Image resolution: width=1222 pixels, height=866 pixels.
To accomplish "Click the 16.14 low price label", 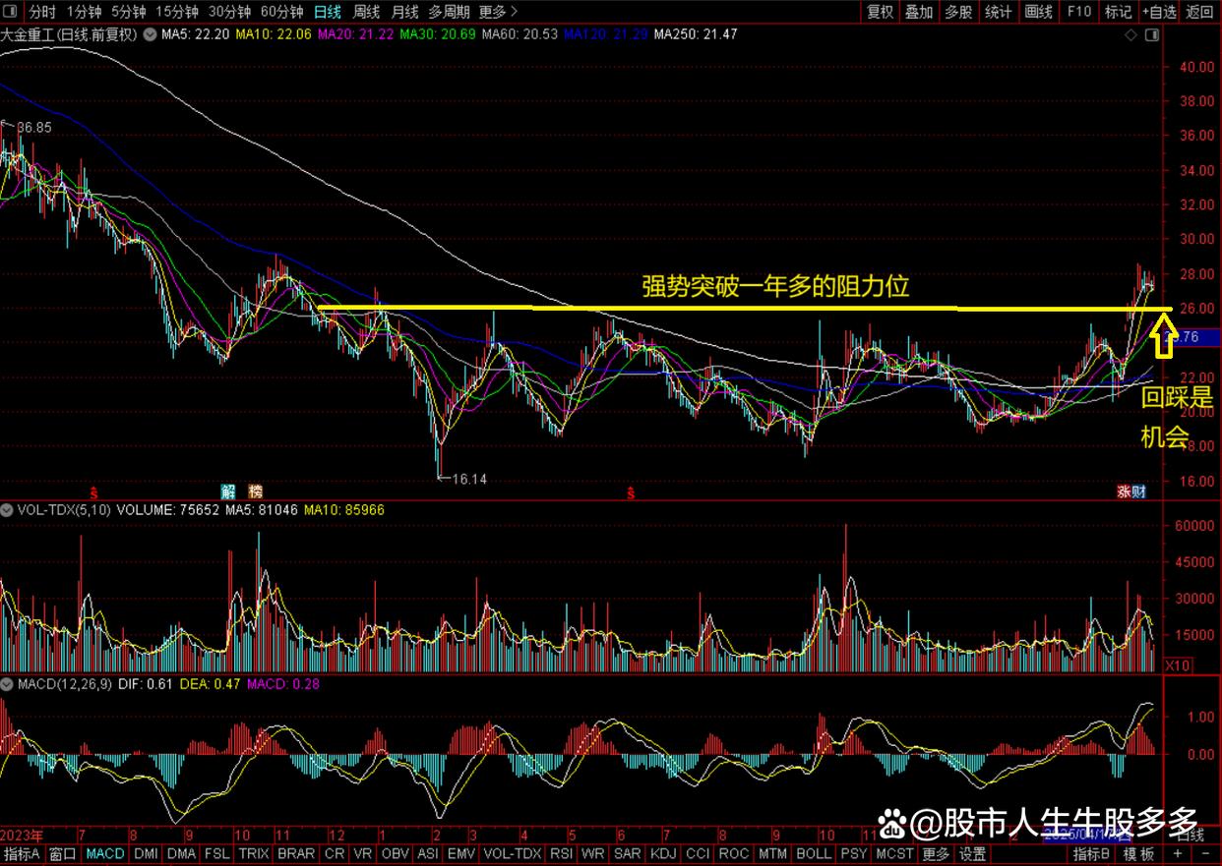I will (x=468, y=479).
